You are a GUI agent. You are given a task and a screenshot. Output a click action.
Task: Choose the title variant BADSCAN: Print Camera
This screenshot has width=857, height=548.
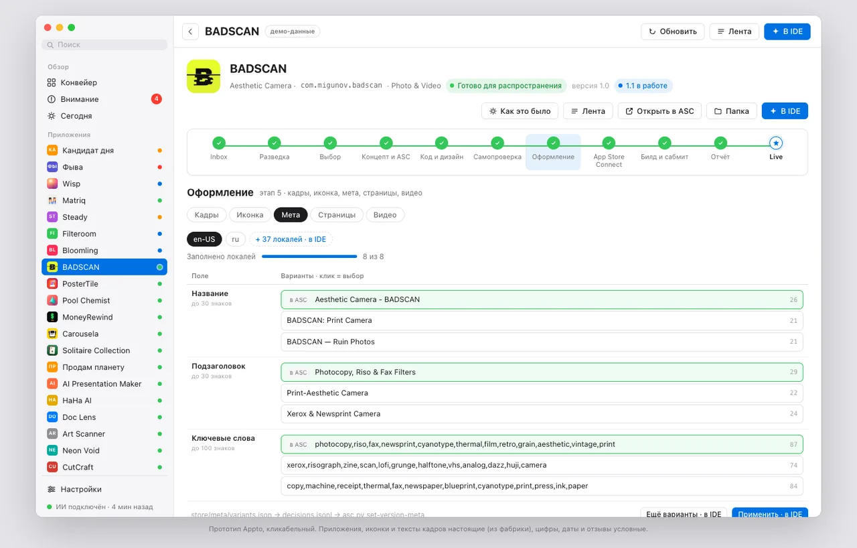pyautogui.click(x=542, y=320)
